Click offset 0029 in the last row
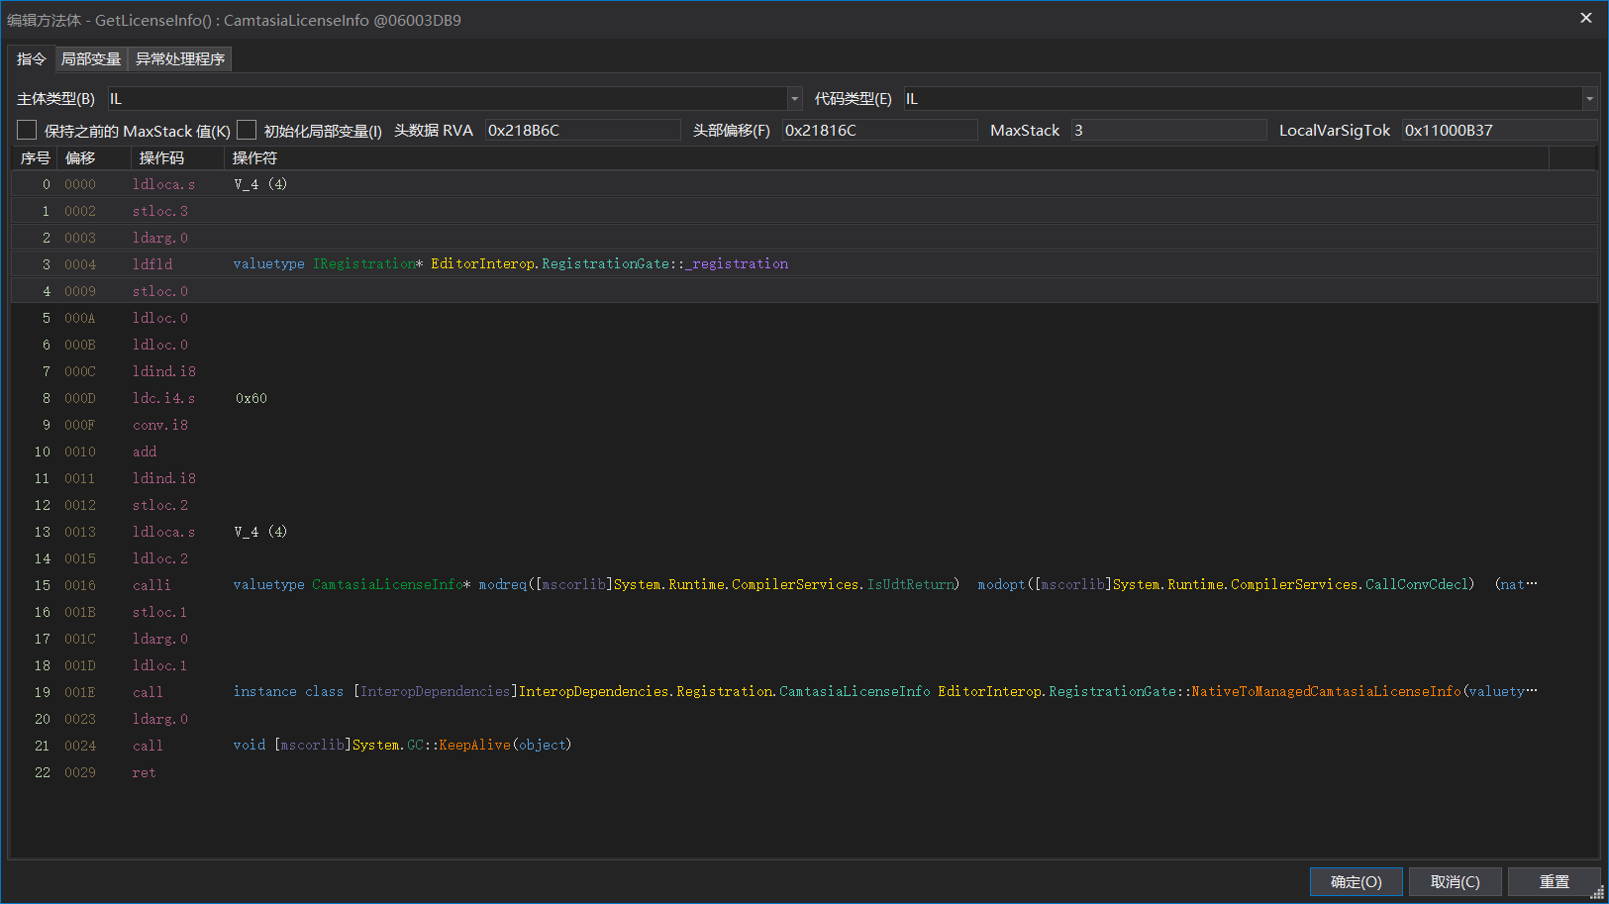The width and height of the screenshot is (1609, 904). (80, 772)
